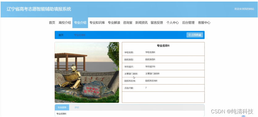Viewport: 258px width, 117px height.
Task: Switch to the 专业优势 tab
Action: [x=62, y=107]
